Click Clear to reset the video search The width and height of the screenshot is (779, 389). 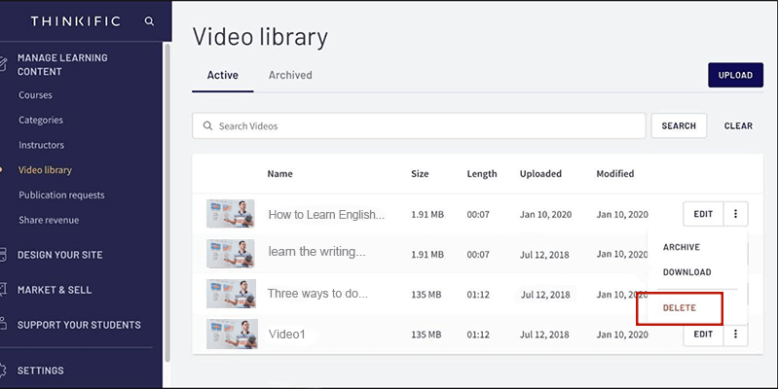tap(738, 126)
